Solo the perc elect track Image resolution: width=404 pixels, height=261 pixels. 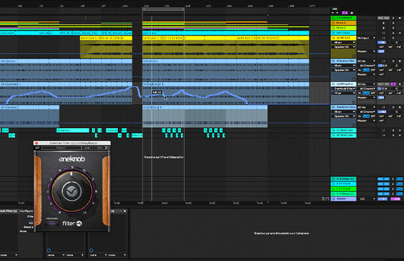click(x=393, y=33)
